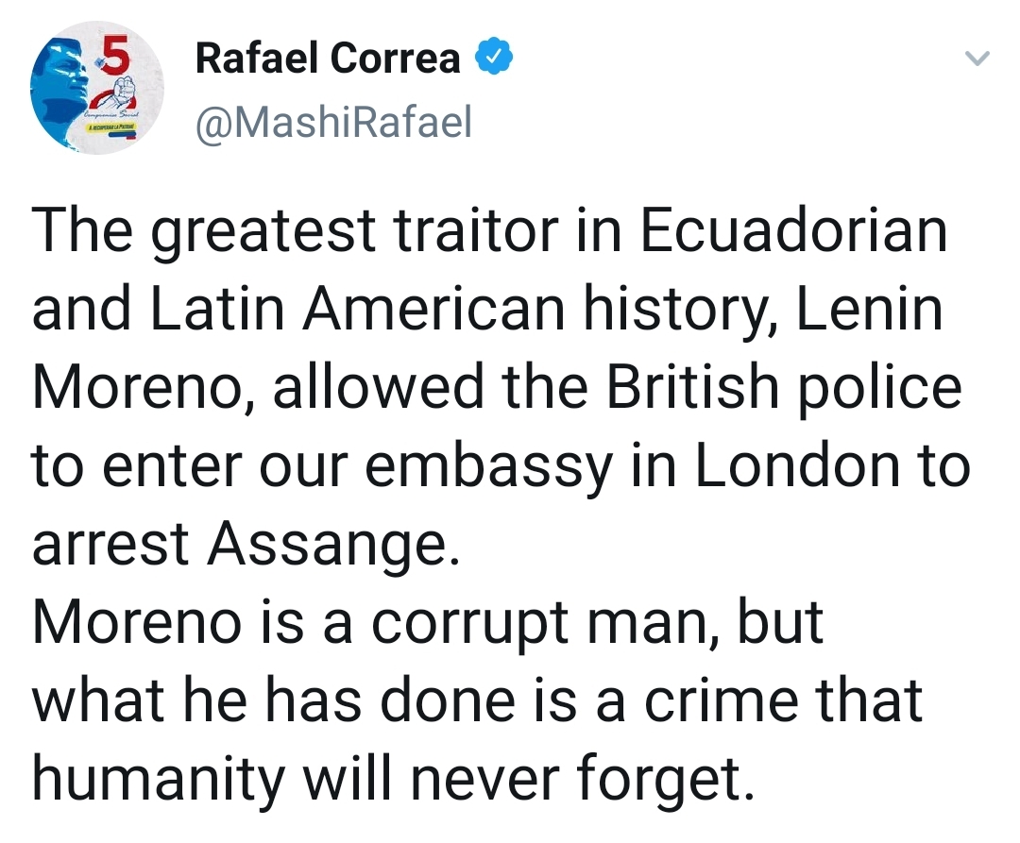The image size is (1020, 843).
Task: Open the tweet options chevron menu
Action: (x=979, y=59)
